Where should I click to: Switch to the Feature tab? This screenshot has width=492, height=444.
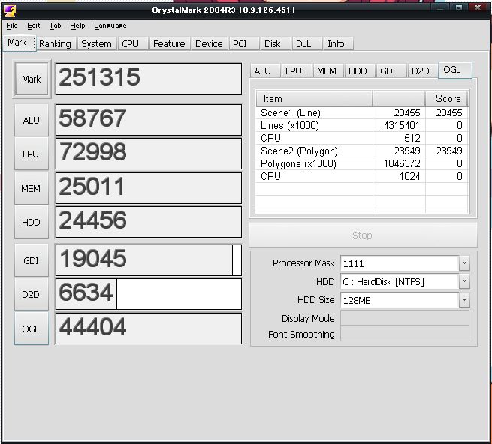169,43
